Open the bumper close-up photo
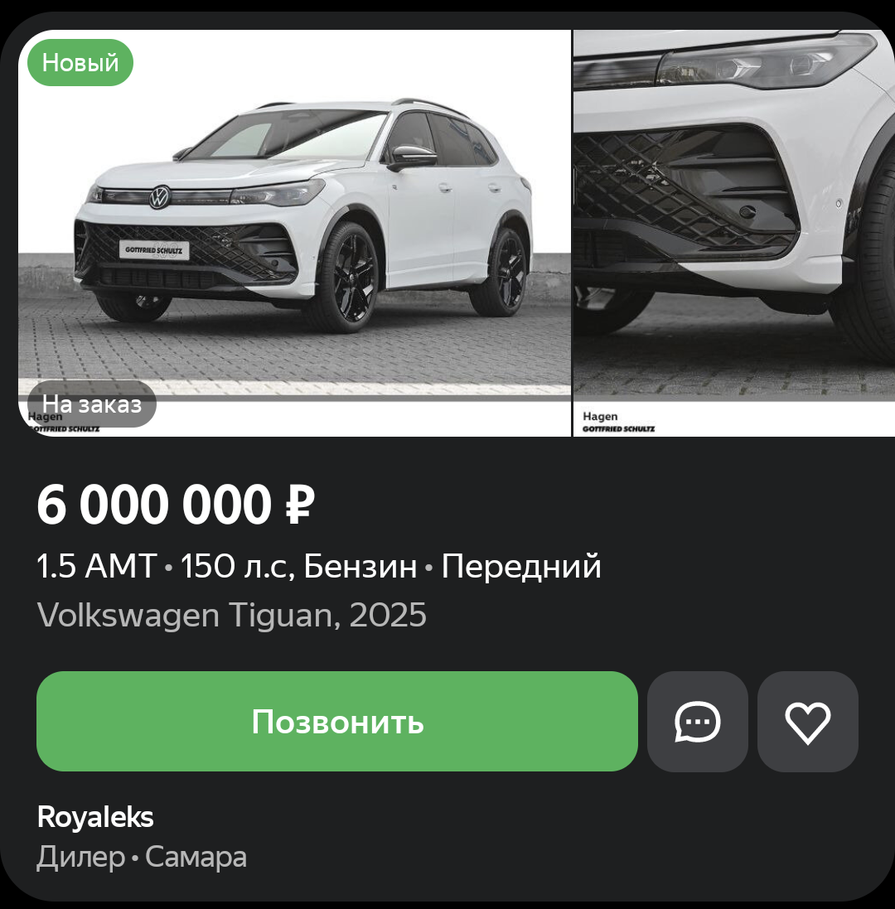The height and width of the screenshot is (909, 895). 734,233
